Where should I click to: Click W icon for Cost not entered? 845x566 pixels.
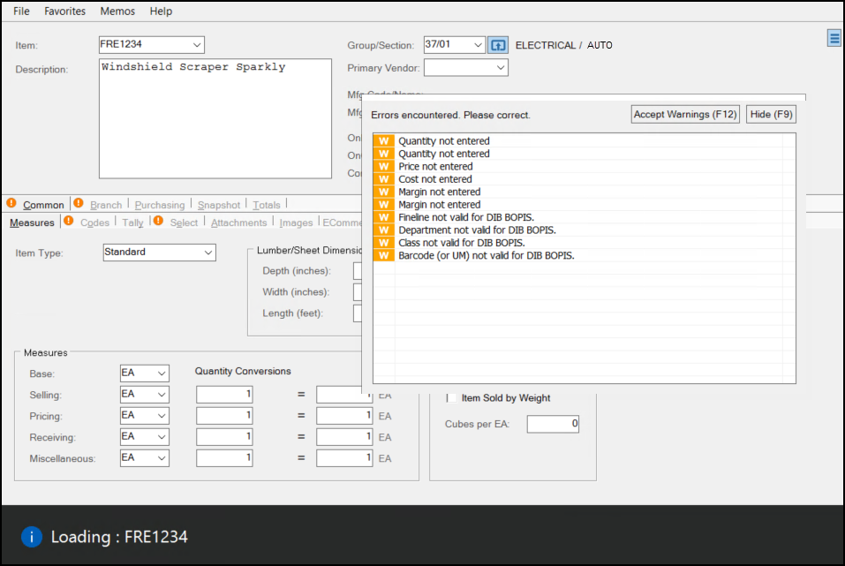384,179
